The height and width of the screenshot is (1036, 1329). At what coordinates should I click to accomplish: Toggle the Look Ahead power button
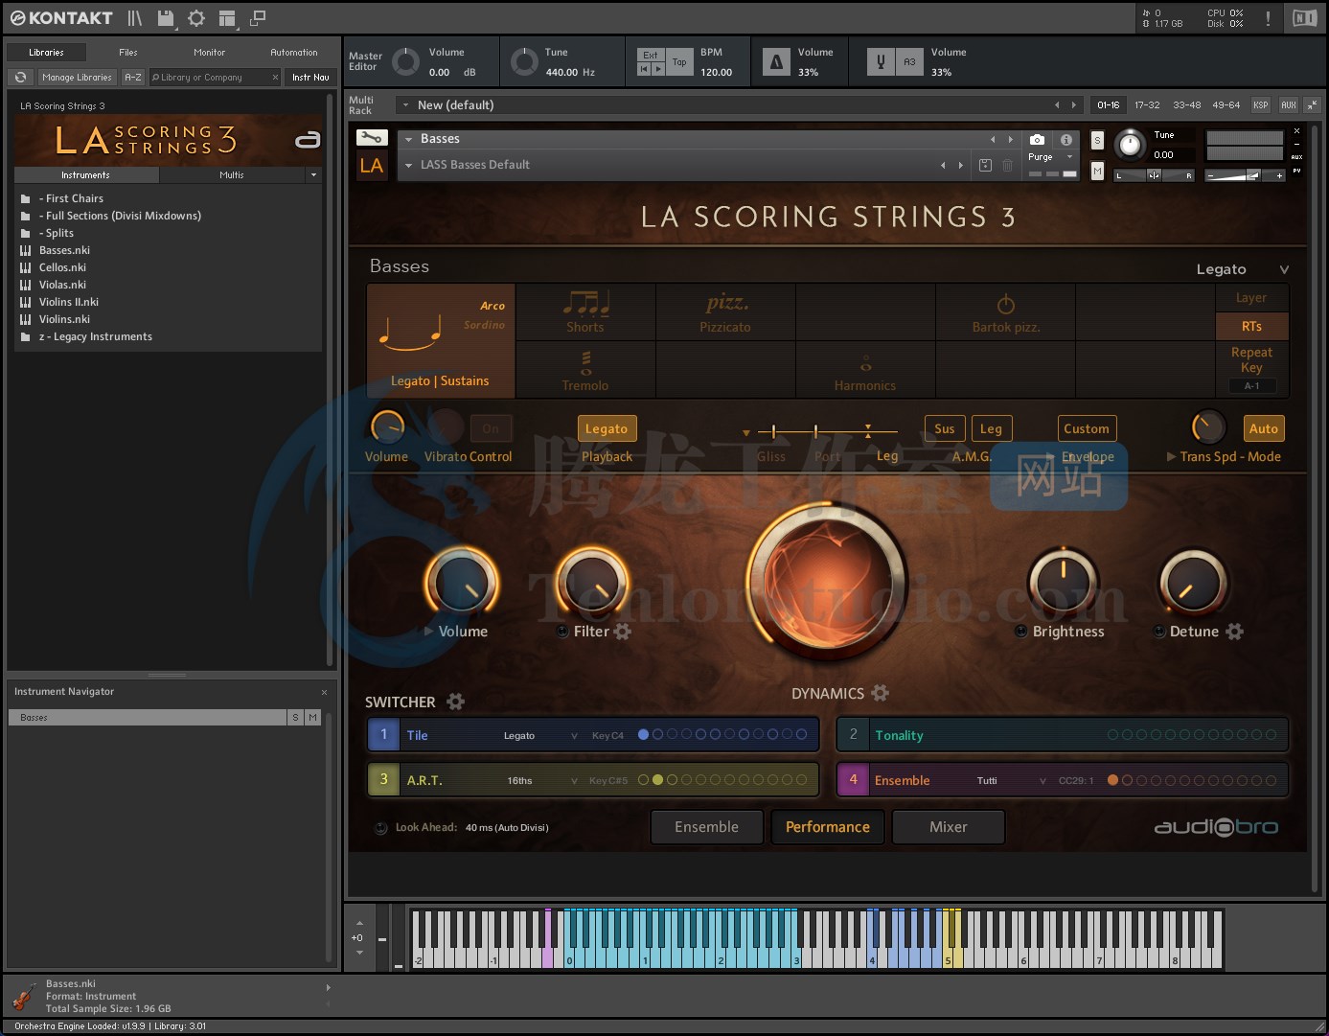380,828
